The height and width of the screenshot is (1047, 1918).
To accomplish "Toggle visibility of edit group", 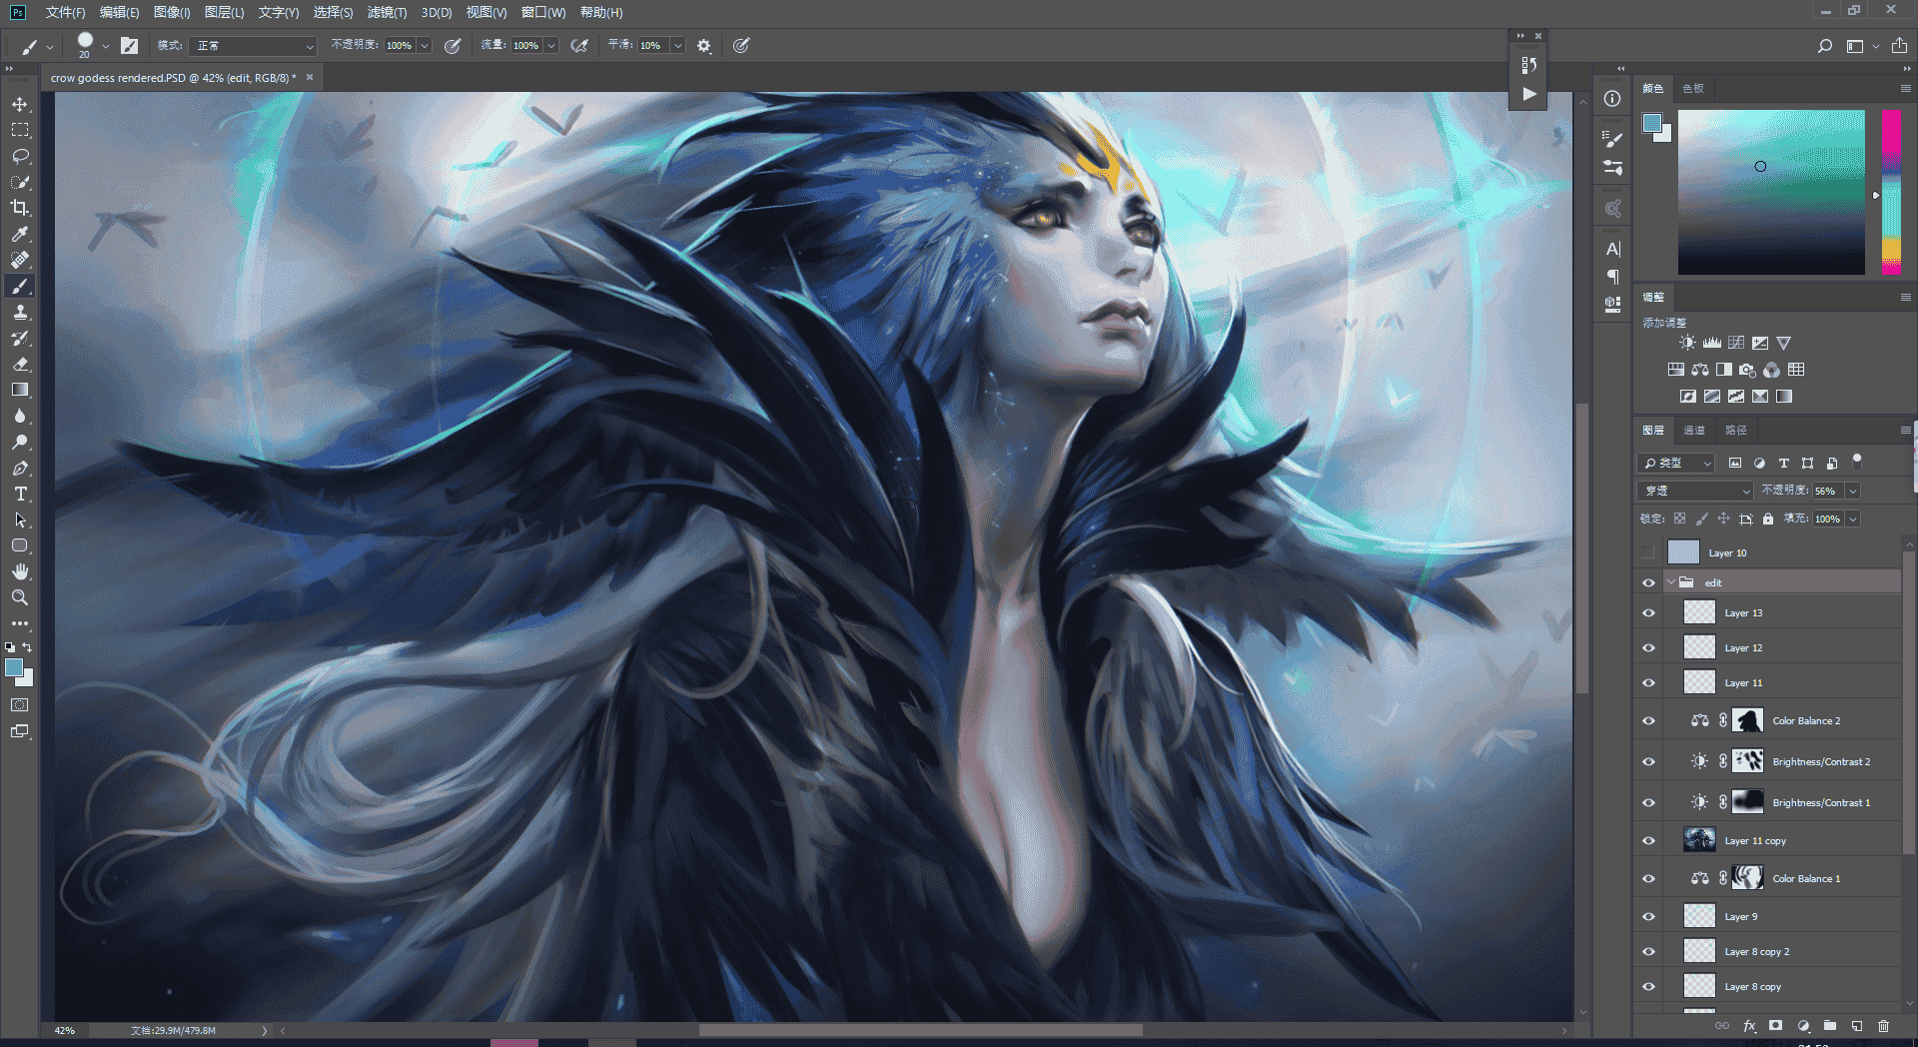I will click(1649, 583).
